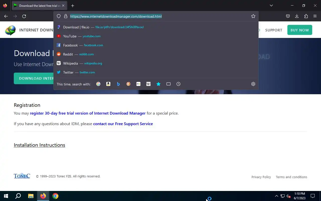Search in Bookmarks using star icon

pyautogui.click(x=158, y=84)
